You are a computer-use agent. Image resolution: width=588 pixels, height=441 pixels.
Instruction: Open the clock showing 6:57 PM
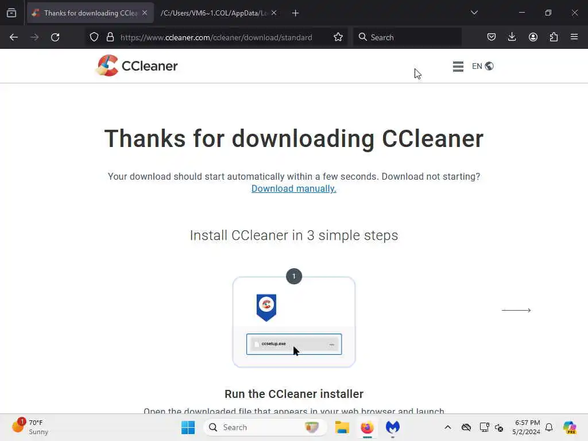527,427
